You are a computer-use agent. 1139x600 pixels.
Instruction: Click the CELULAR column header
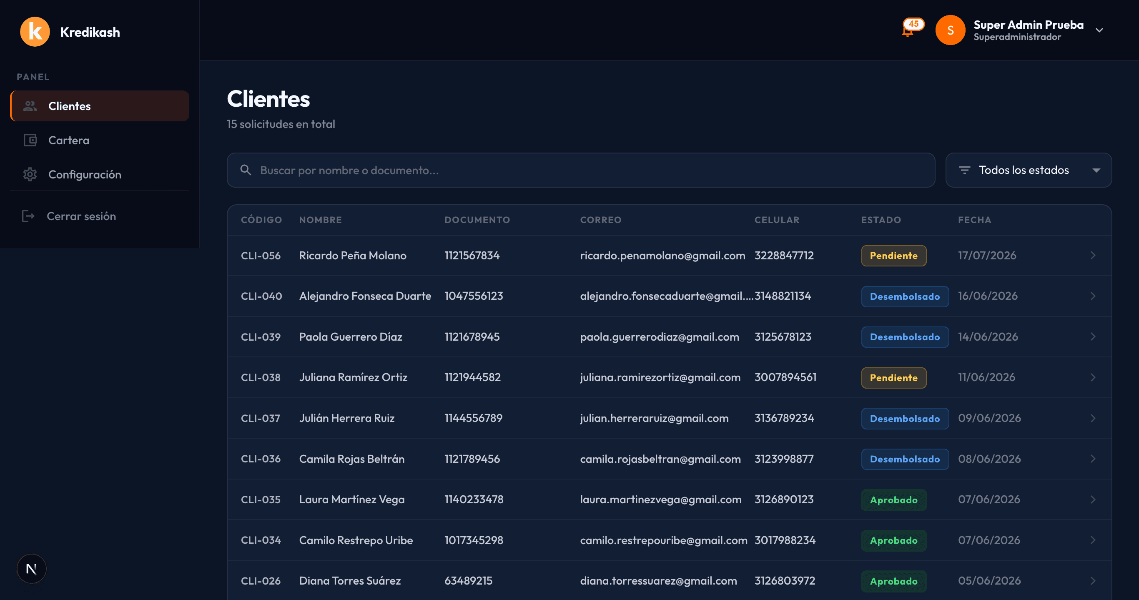pyautogui.click(x=776, y=220)
